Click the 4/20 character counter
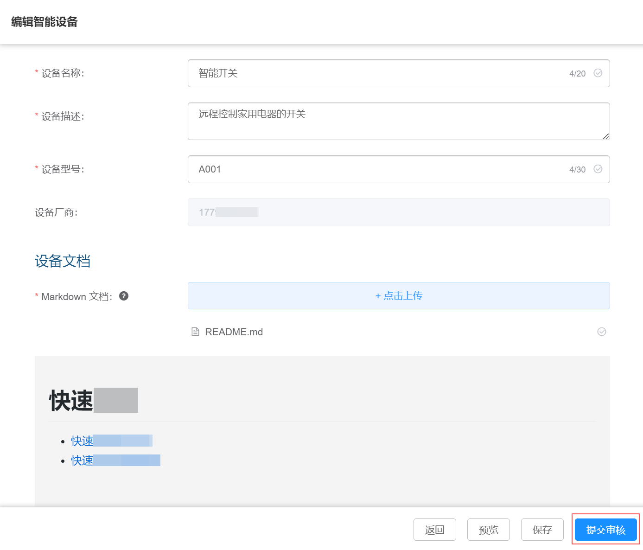 click(x=577, y=73)
